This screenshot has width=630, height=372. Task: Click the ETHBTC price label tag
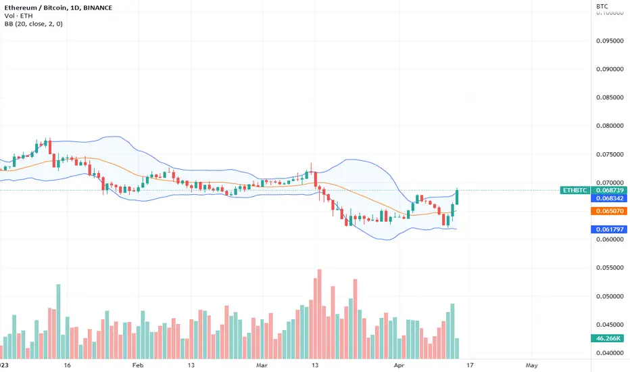575,190
